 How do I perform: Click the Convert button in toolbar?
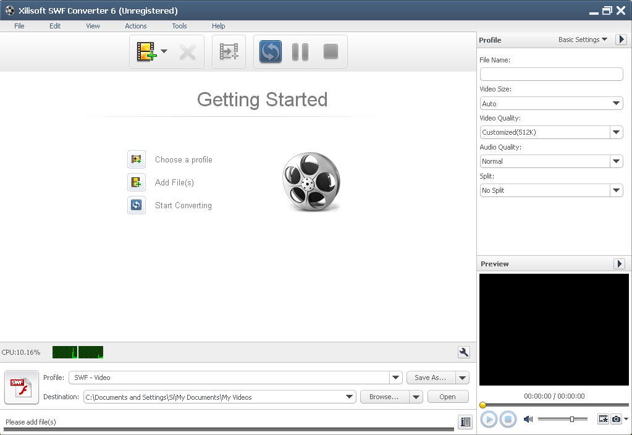click(x=271, y=52)
